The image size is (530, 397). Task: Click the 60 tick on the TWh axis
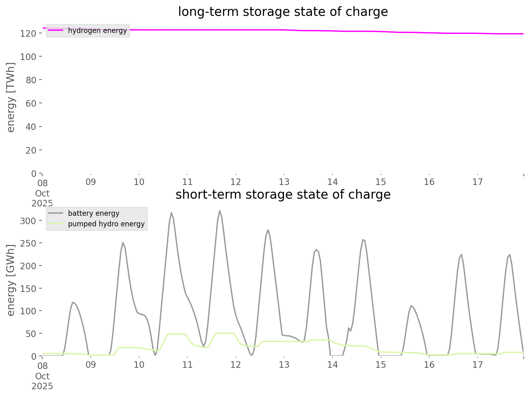[x=31, y=104]
